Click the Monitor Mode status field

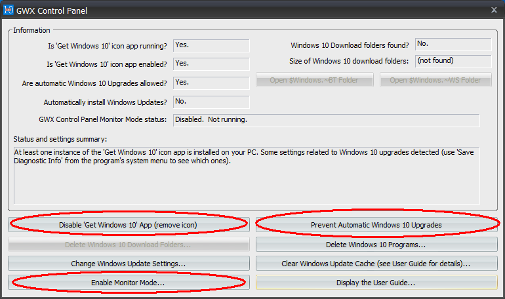(x=326, y=120)
